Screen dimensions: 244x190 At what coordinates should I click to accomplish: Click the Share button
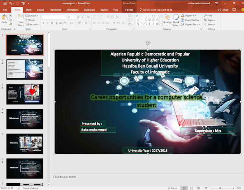pos(224,10)
